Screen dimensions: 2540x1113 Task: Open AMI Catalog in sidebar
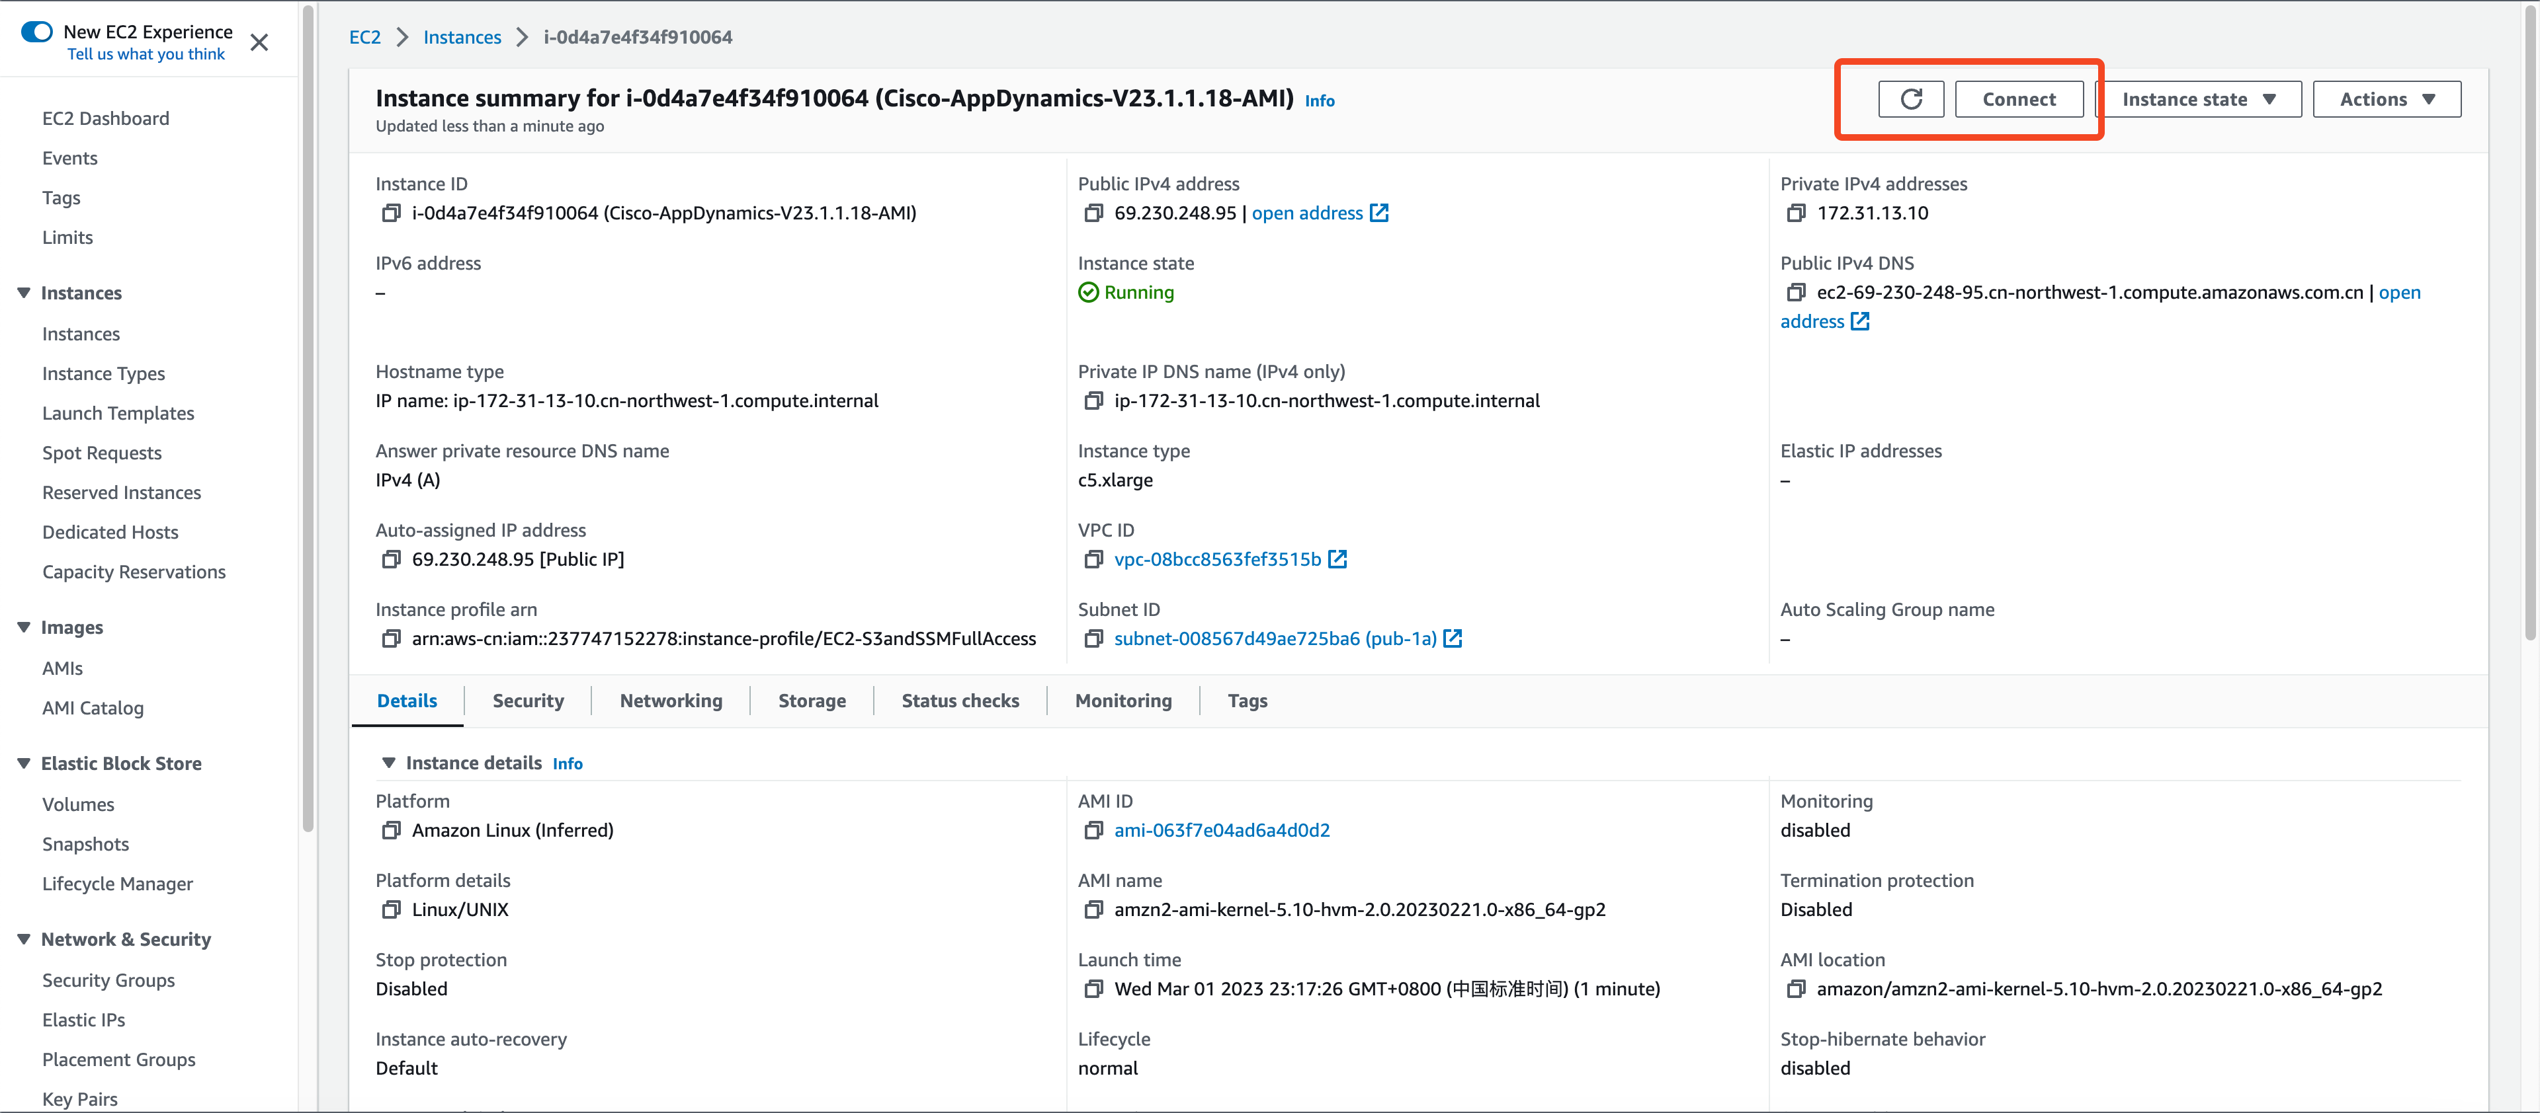pos(93,709)
